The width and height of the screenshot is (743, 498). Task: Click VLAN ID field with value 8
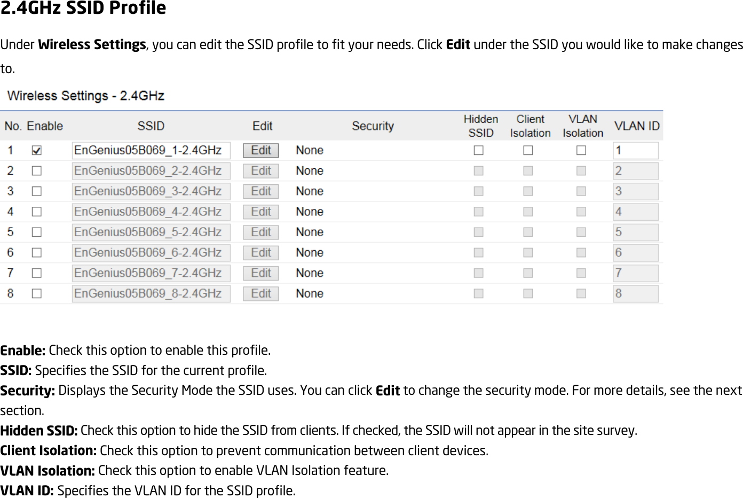click(x=636, y=294)
